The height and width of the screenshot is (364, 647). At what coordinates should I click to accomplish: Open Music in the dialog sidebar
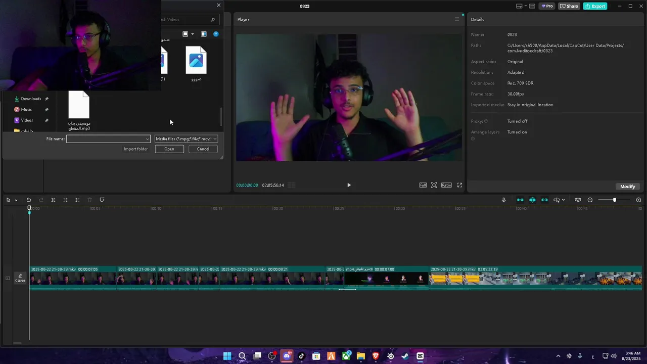(26, 109)
